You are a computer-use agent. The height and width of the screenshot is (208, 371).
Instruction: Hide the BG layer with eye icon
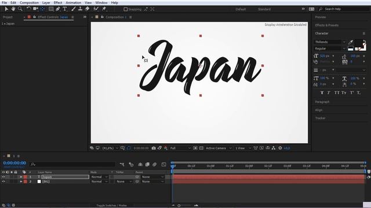[x=3, y=181]
